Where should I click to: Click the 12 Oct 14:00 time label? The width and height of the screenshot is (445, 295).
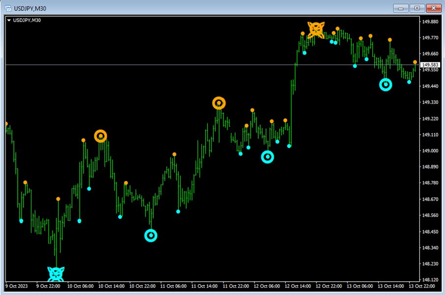(298, 286)
